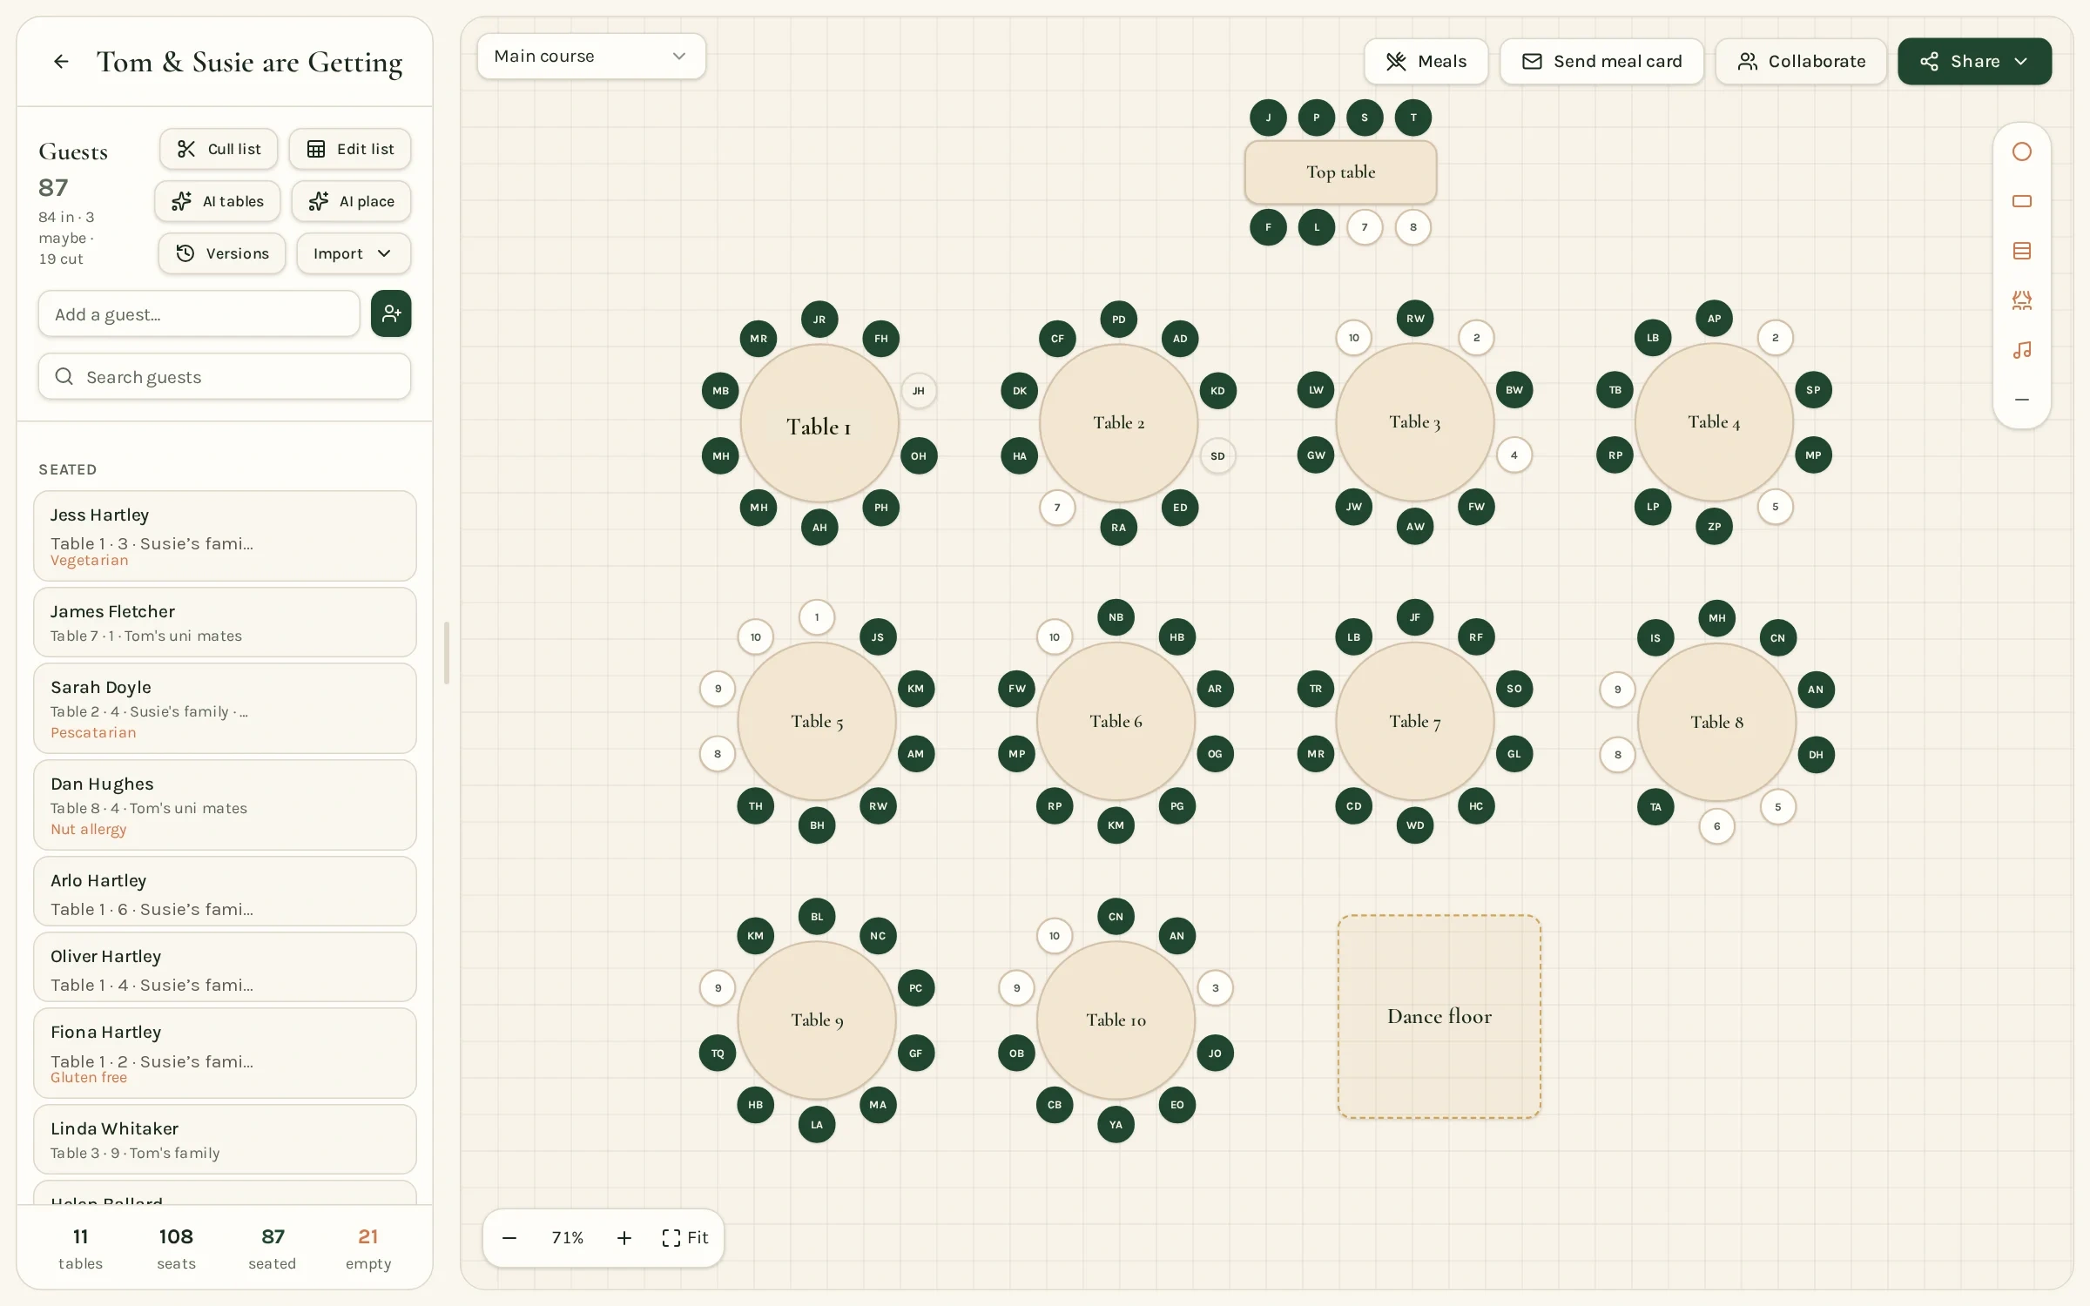Select the rectangular table shape tool
This screenshot has width=2090, height=1306.
tap(2022, 201)
